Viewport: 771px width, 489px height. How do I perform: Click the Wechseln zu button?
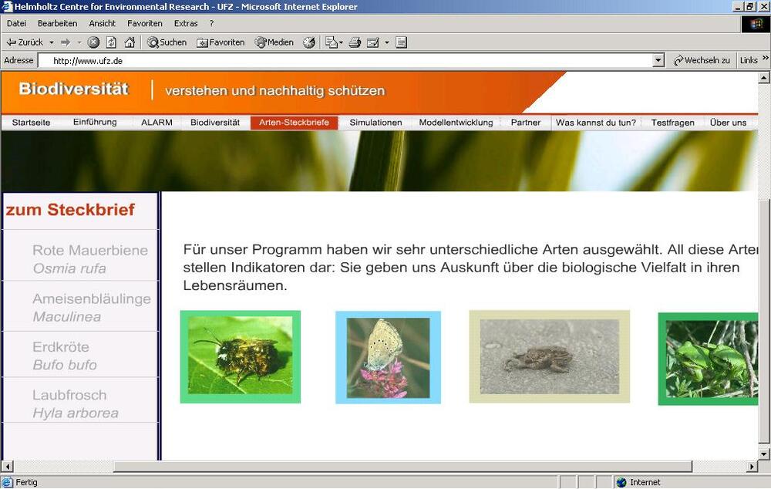(x=702, y=59)
